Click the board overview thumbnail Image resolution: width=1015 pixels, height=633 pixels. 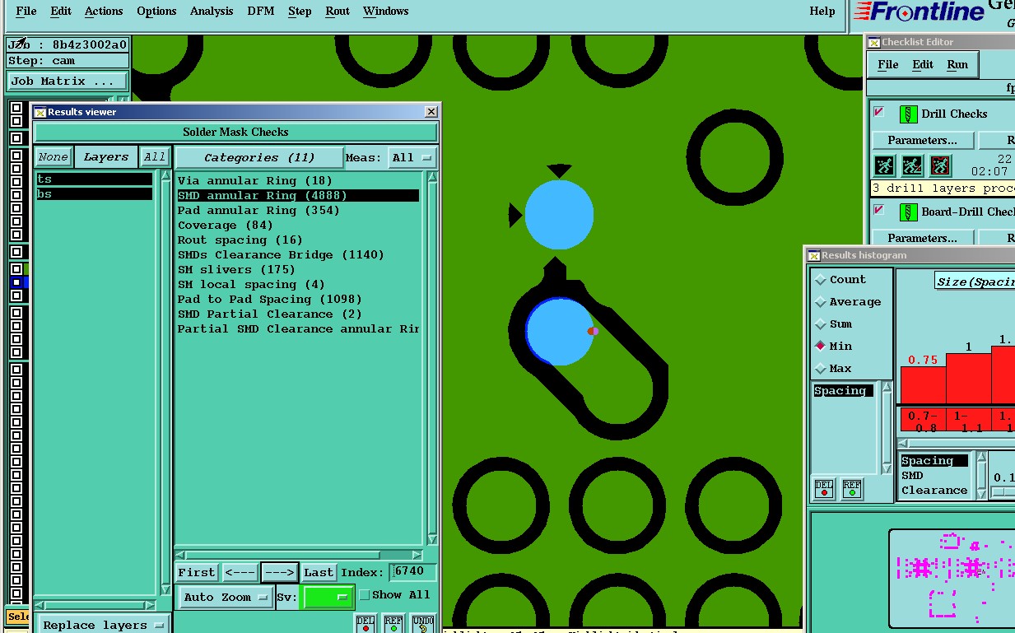point(952,579)
